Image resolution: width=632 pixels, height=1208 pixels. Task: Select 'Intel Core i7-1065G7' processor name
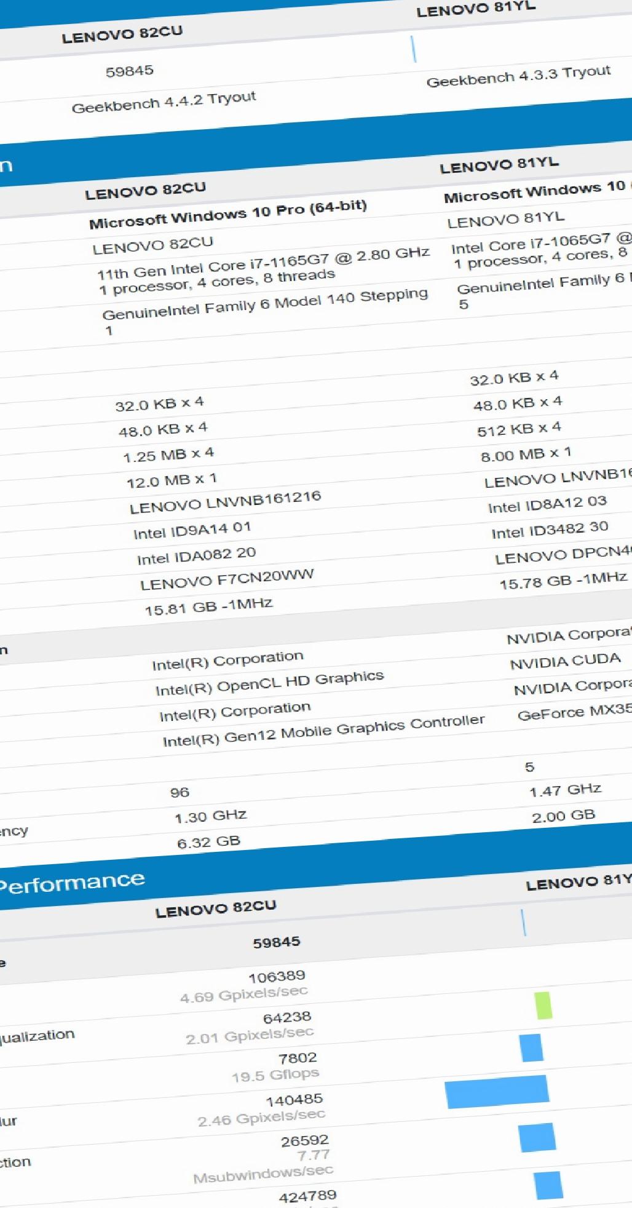click(x=531, y=244)
